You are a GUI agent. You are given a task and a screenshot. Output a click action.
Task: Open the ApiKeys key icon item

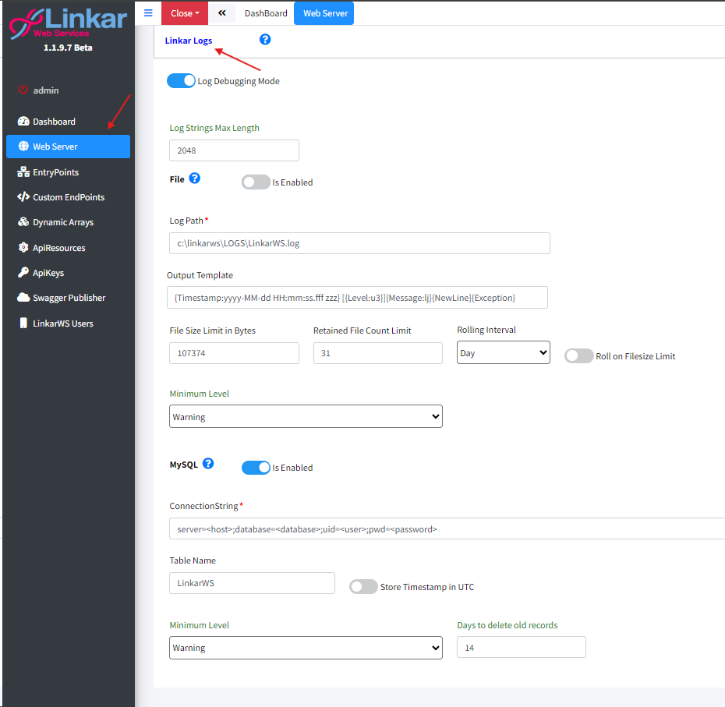click(48, 273)
